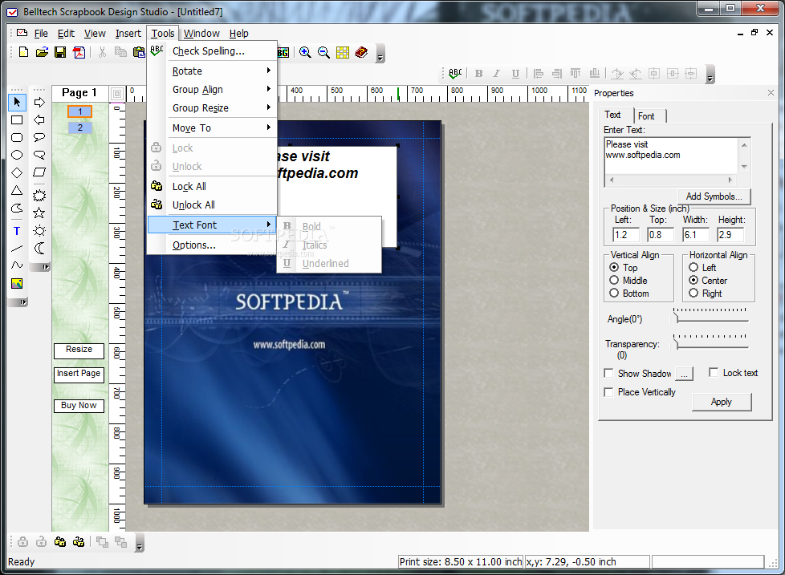This screenshot has height=575, width=785.
Task: Enable the Lock text checkbox
Action: (x=714, y=372)
